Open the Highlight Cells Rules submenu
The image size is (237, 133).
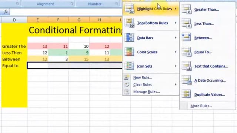pyautogui.click(x=151, y=9)
